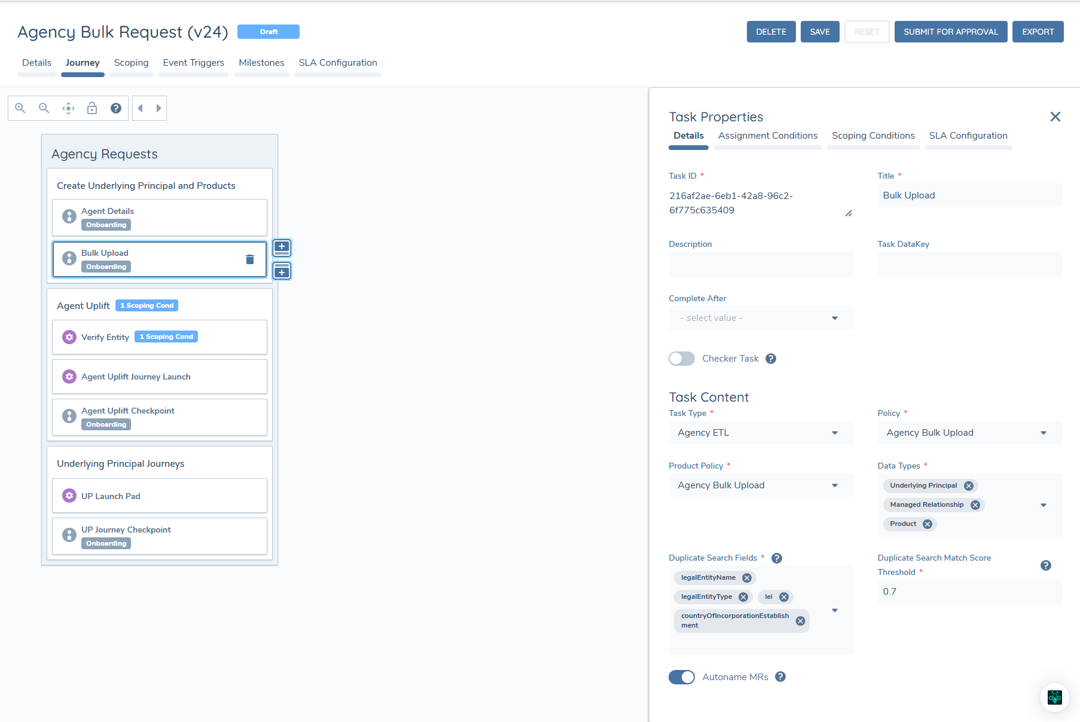The image size is (1080, 722).
Task: Click the fit-to-view center icon
Action: (68, 108)
